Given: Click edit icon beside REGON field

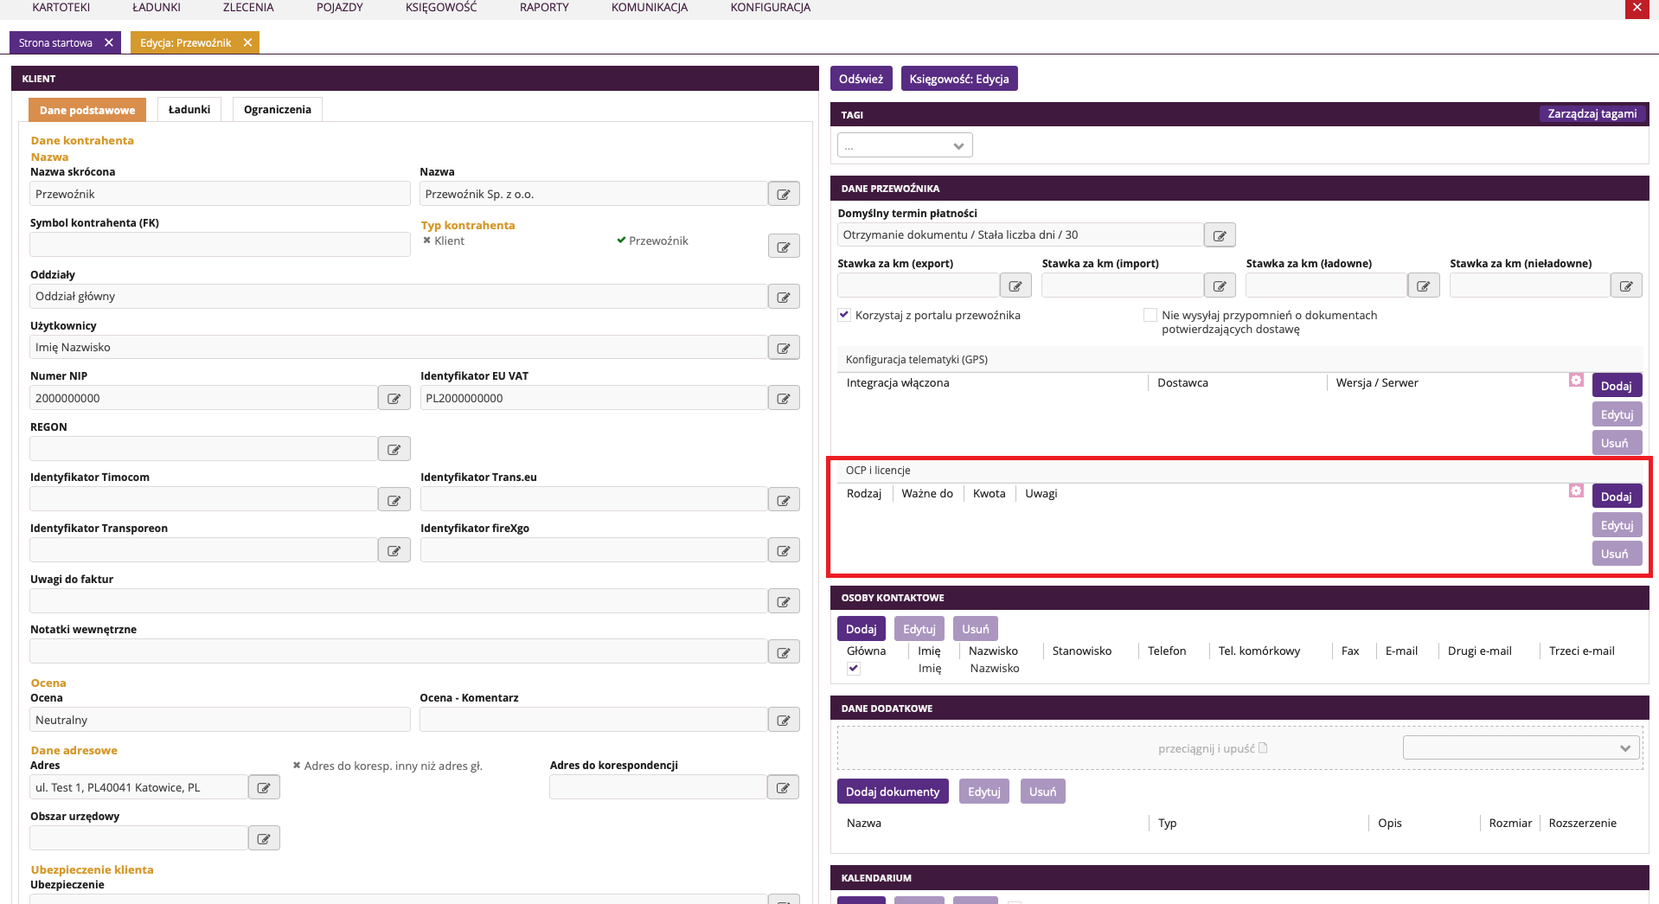Looking at the screenshot, I should click(394, 449).
